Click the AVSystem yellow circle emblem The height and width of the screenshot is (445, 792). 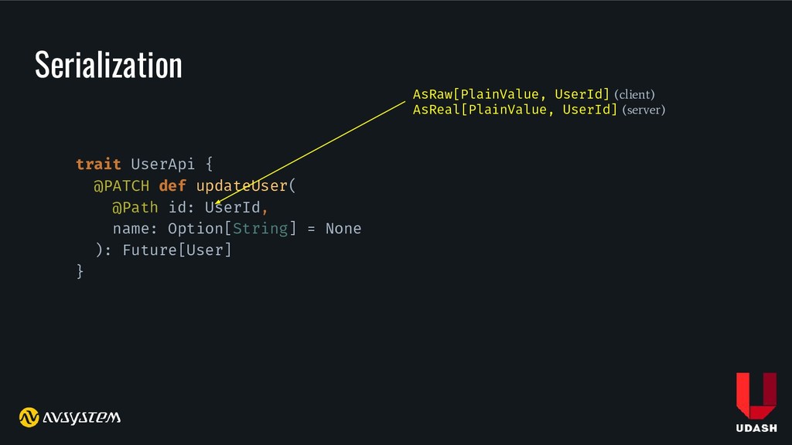tap(29, 417)
